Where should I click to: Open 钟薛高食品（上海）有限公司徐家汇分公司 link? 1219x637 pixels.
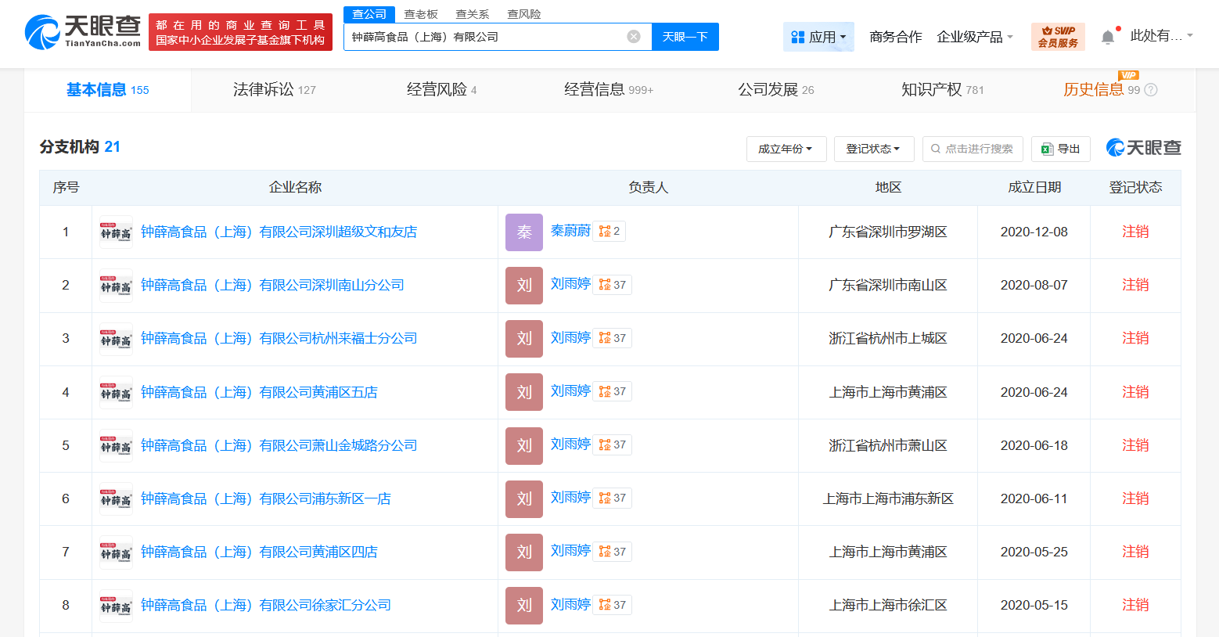pyautogui.click(x=267, y=604)
